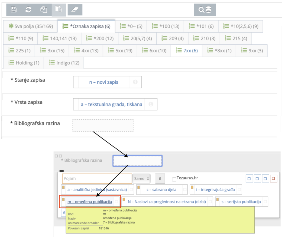The image size is (282, 237).
Task: Click inside the Pojam search field
Action: point(98,178)
